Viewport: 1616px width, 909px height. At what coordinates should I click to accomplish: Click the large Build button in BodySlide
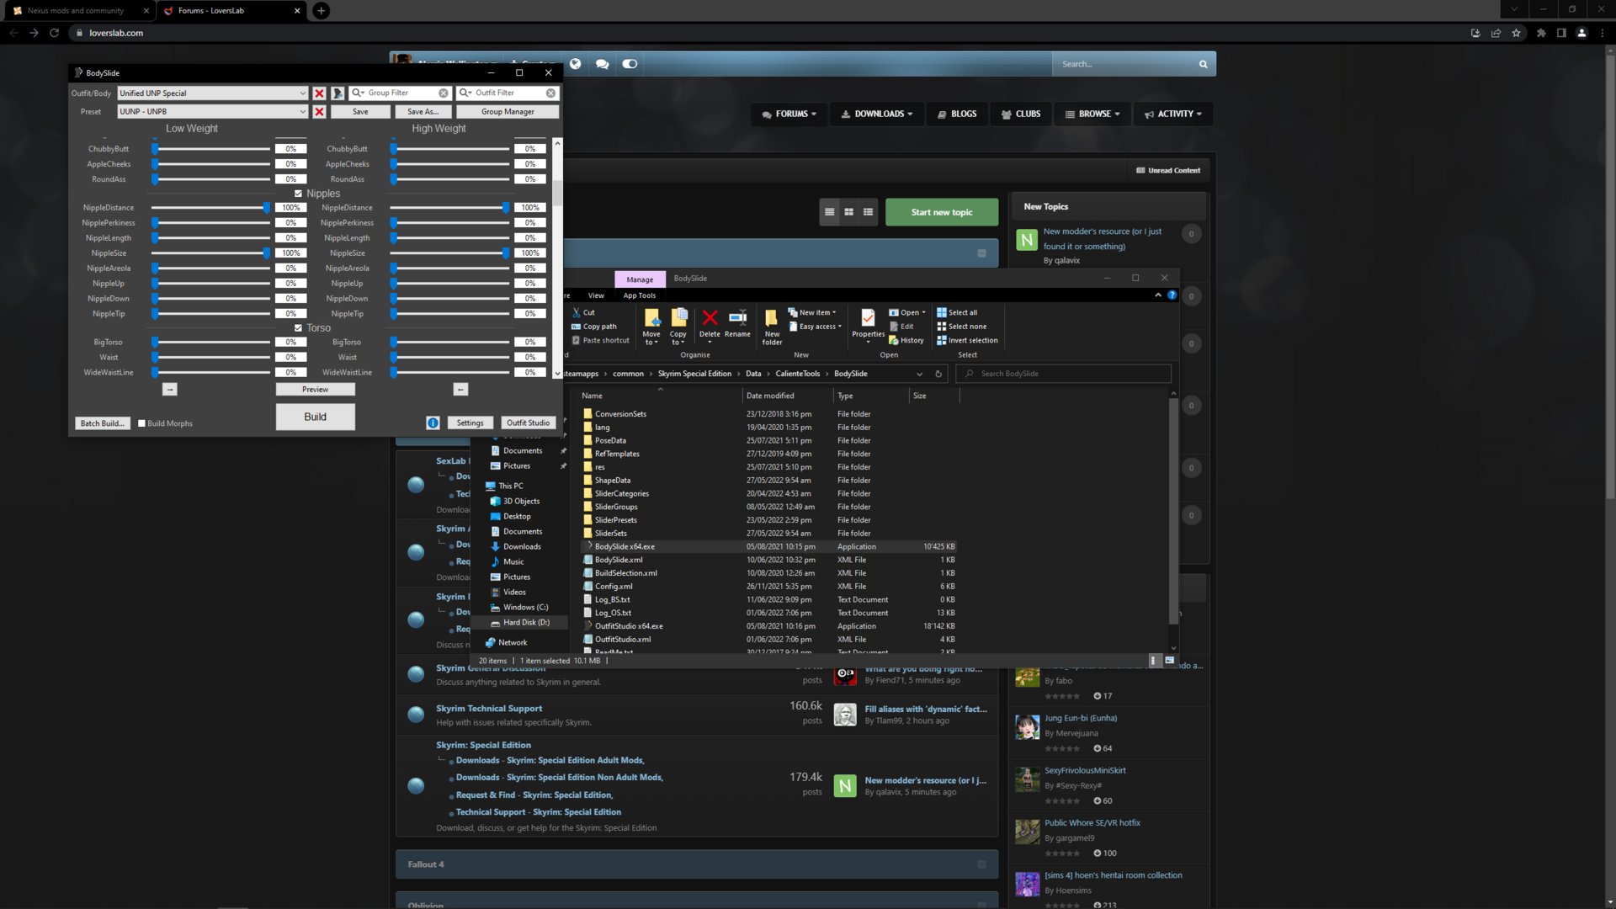[x=316, y=417]
